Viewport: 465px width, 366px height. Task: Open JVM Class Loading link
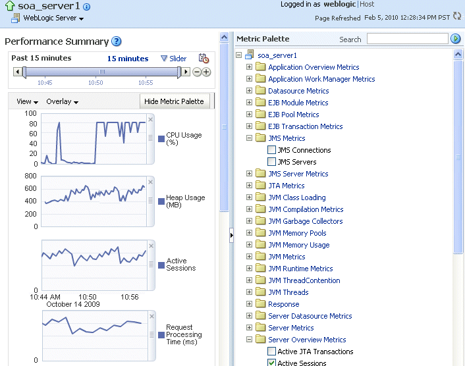(x=297, y=197)
